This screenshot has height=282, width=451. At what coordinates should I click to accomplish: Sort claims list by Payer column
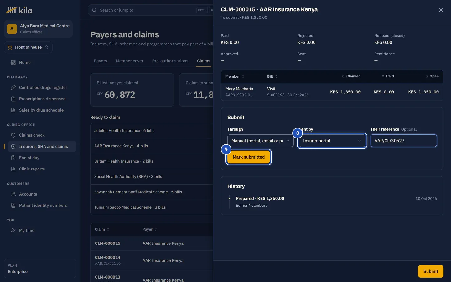click(x=150, y=229)
